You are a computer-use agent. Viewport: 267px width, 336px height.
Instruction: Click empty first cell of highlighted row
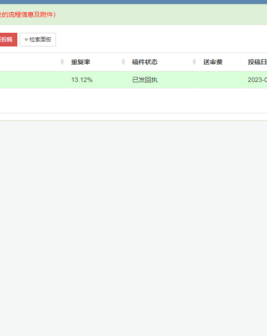tap(33, 80)
